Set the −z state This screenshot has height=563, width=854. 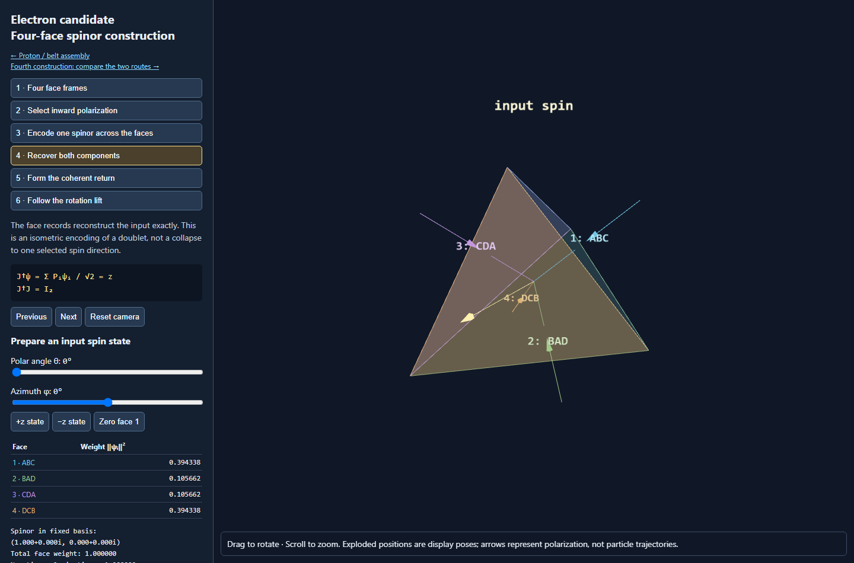coord(71,421)
